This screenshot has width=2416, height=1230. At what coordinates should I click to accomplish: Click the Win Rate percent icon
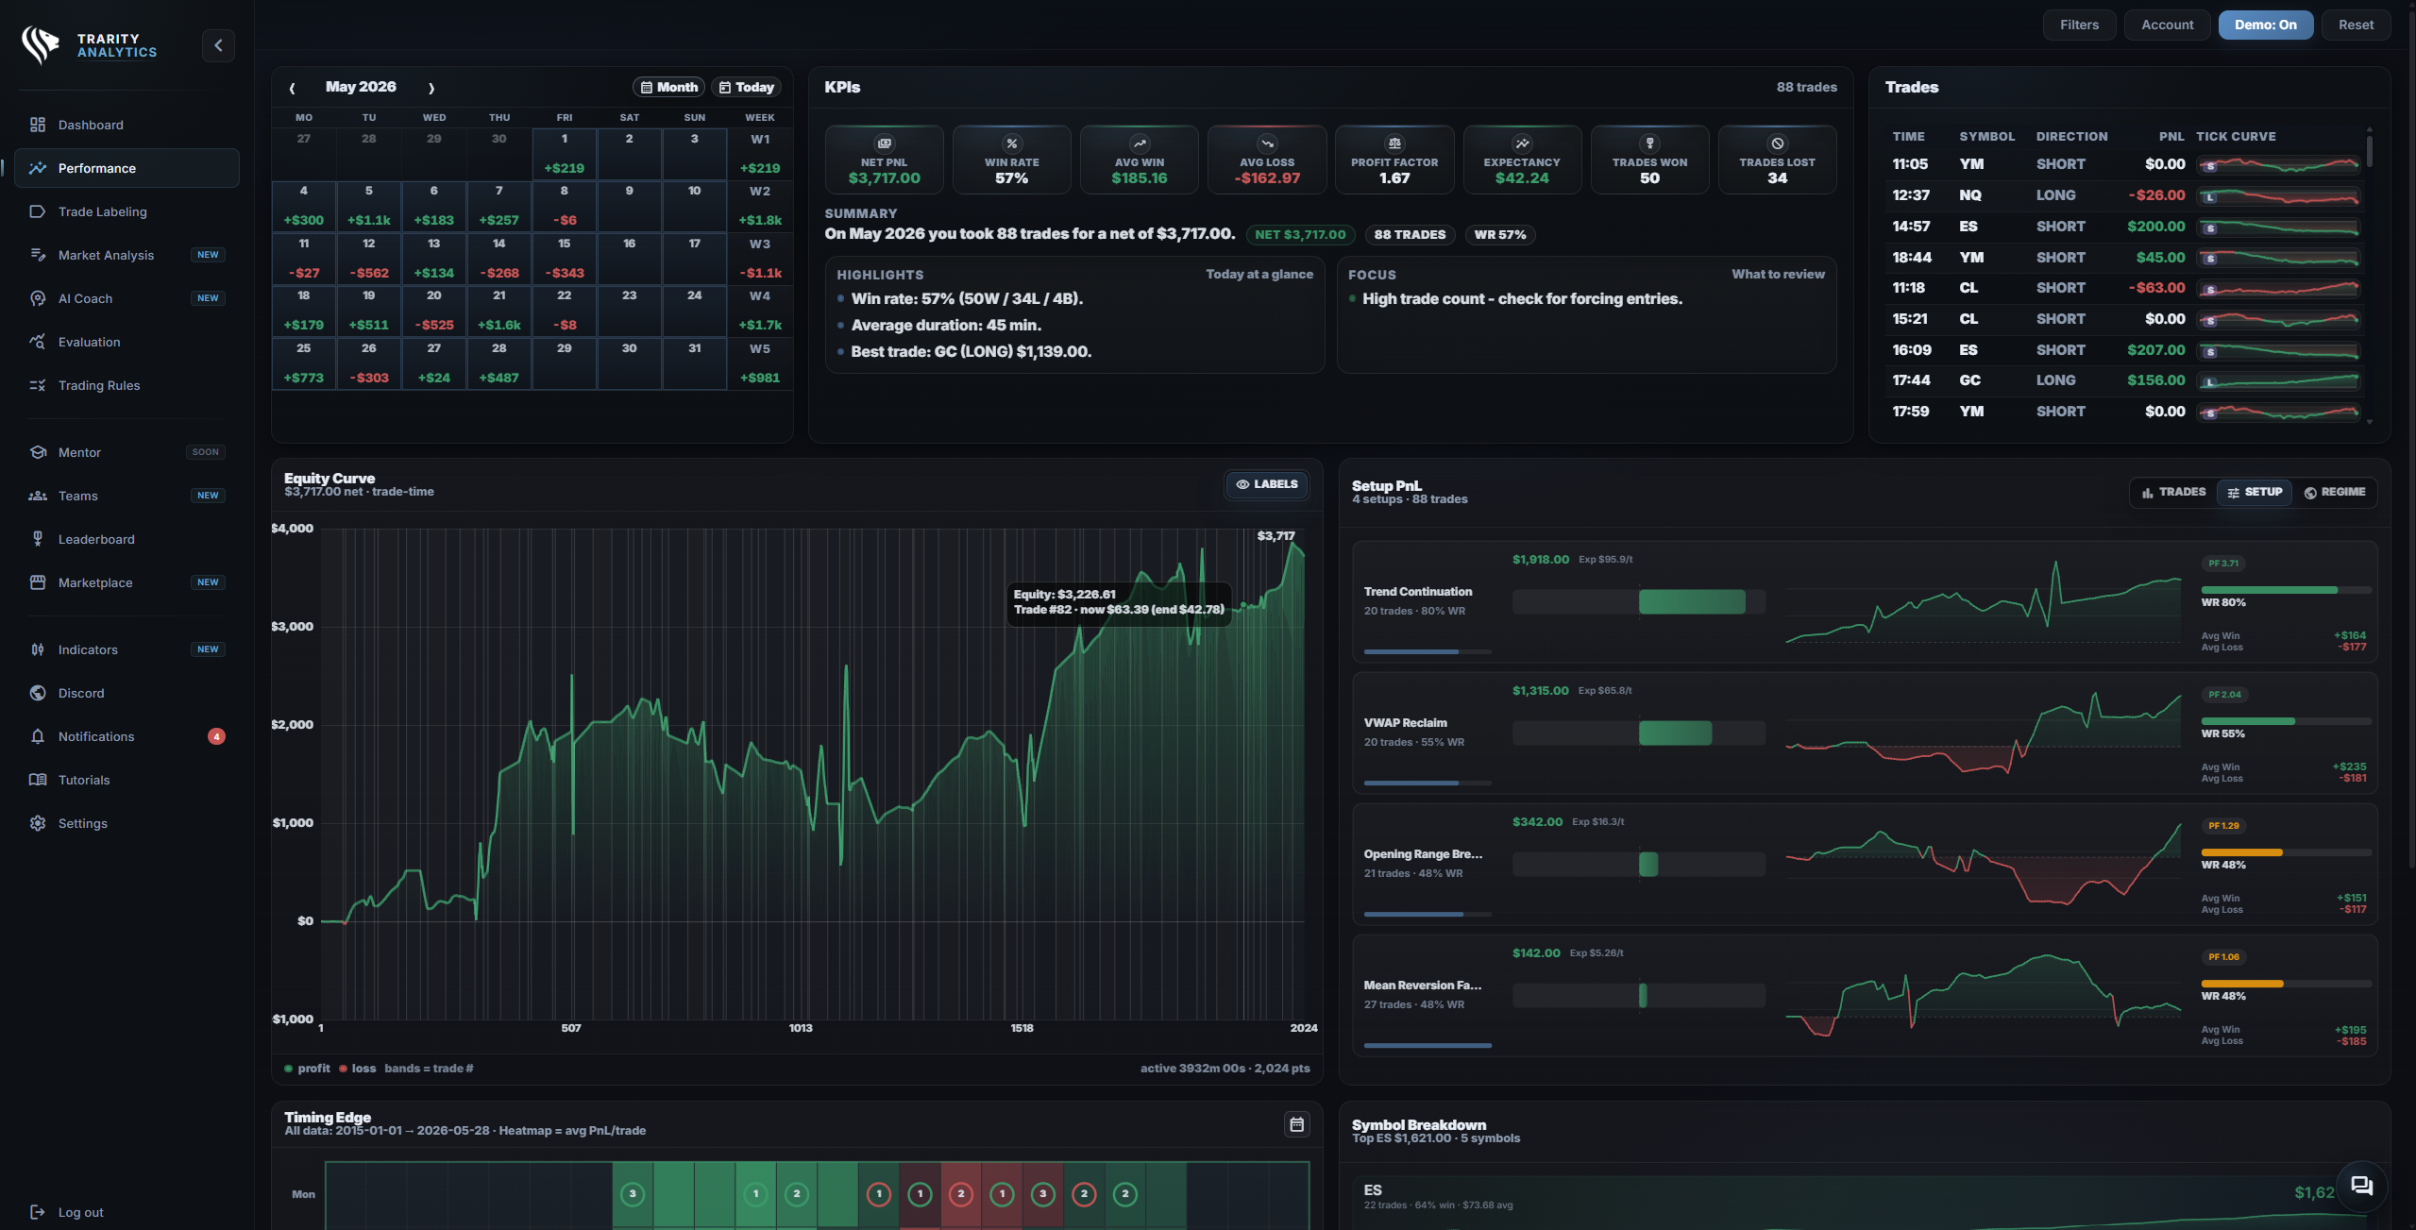click(x=1012, y=143)
